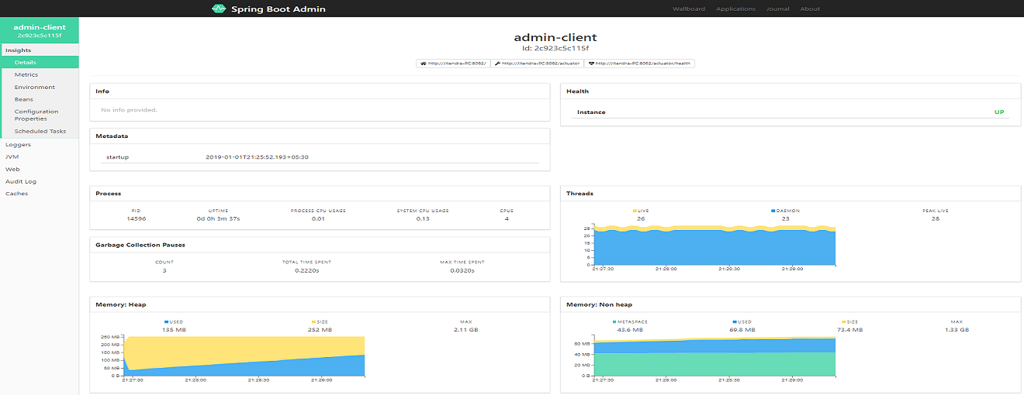Click the yellow LIVE threads legend marker
Screen dimensions: 1024x395
635,211
